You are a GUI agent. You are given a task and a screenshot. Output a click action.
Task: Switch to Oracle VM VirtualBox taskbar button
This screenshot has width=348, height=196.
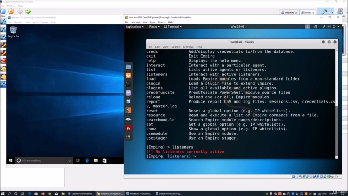tap(81, 194)
